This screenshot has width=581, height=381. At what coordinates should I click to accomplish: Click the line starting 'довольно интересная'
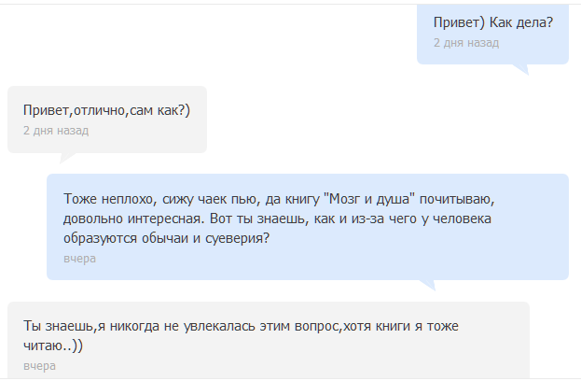277,219
